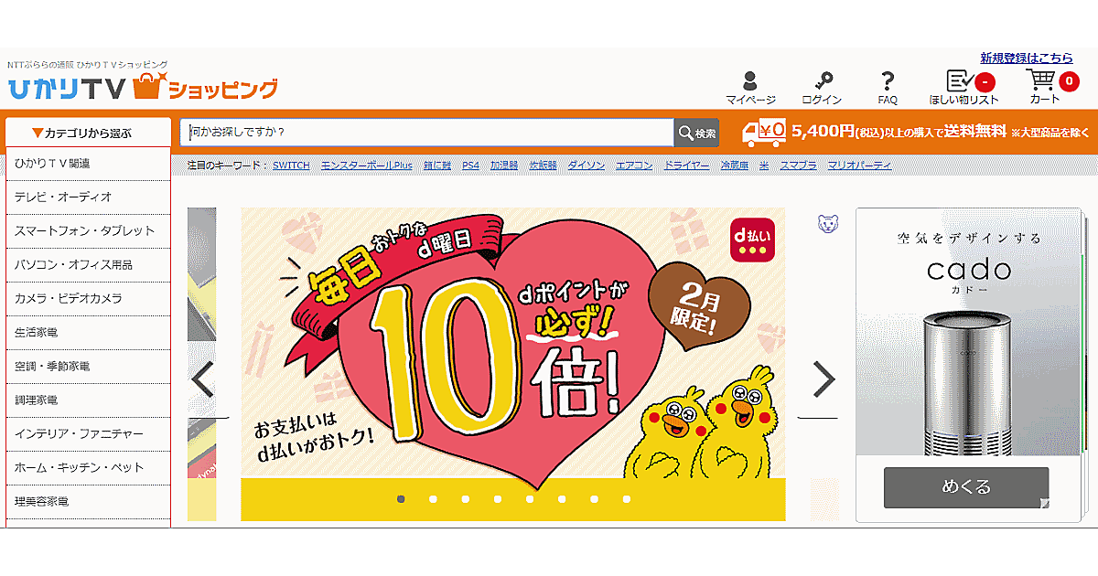The image size is (1098, 576).
Task: Click the magnifier search button
Action: coord(697,133)
